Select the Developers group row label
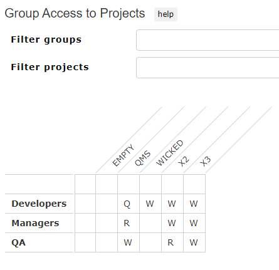279x270 pixels. pos(39,204)
